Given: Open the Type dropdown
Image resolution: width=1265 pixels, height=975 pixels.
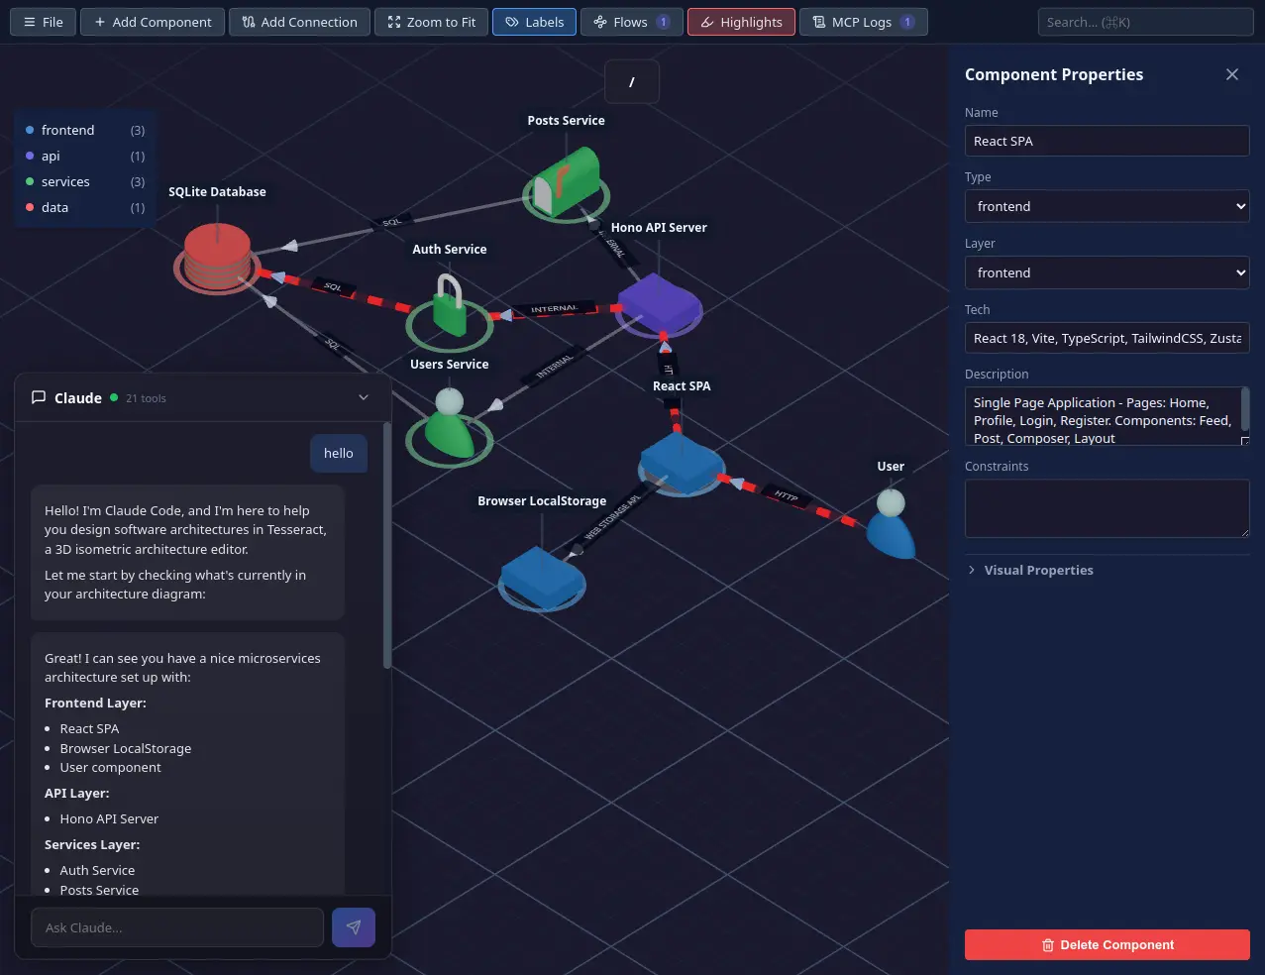Looking at the screenshot, I should (1107, 206).
